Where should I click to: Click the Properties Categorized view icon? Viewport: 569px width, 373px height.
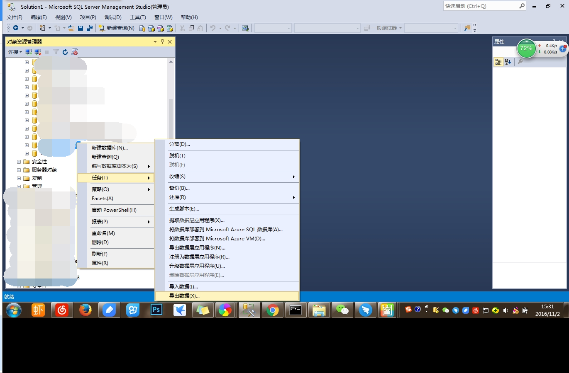point(498,62)
